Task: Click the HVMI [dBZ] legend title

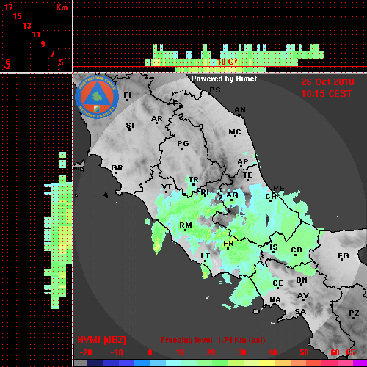Action: [x=101, y=340]
